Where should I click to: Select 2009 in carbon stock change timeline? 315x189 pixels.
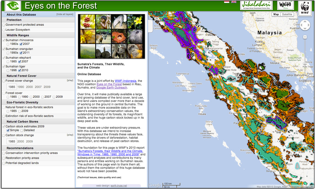point(29,141)
